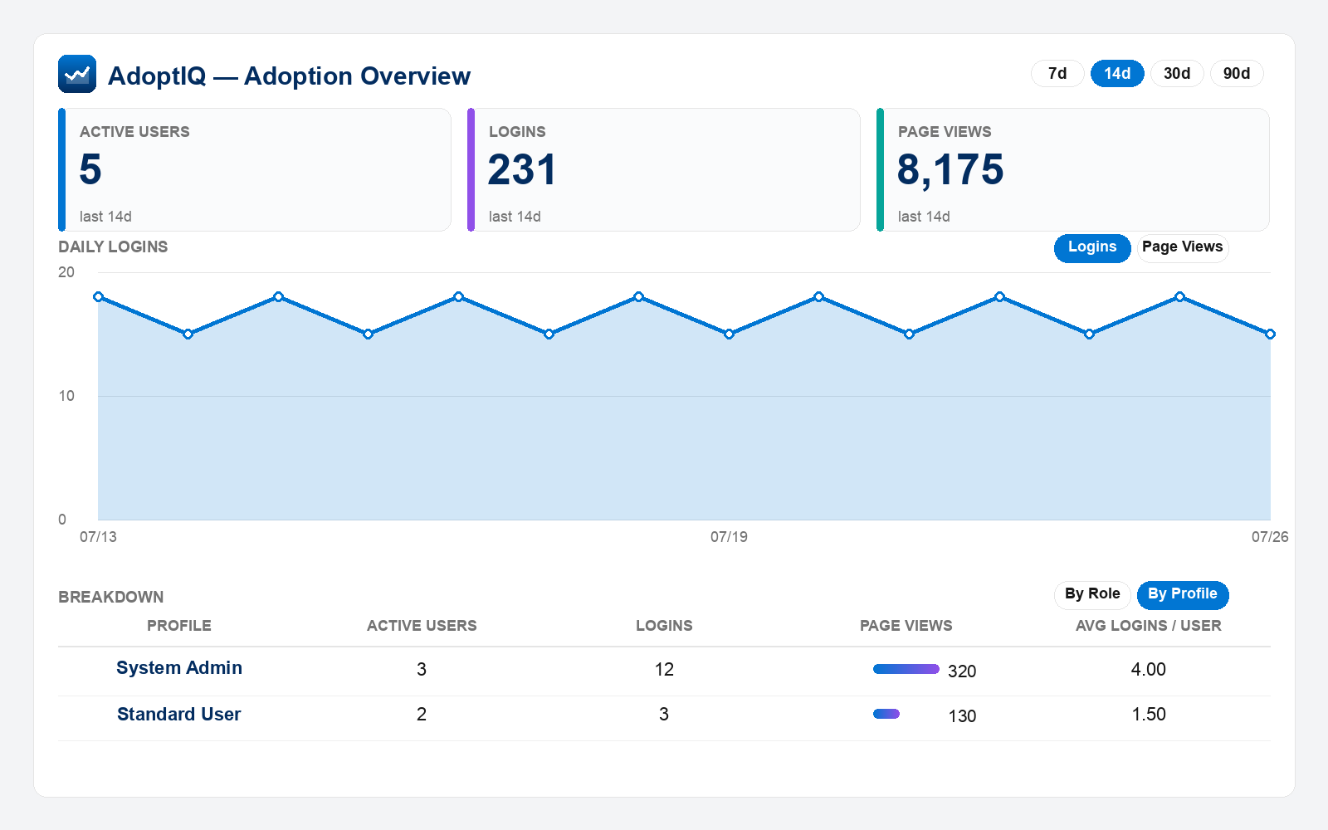
Task: Select the 7d time range
Action: tap(1057, 74)
